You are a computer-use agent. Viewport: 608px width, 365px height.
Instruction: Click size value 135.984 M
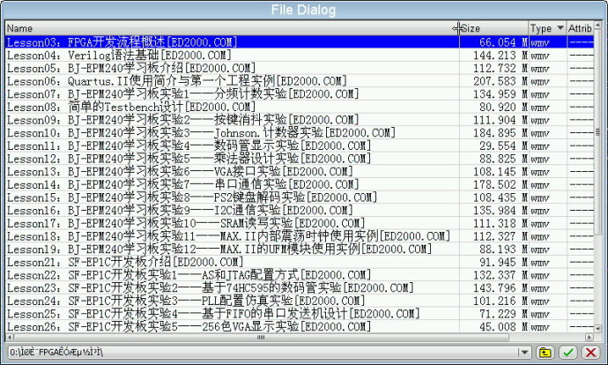click(x=500, y=210)
